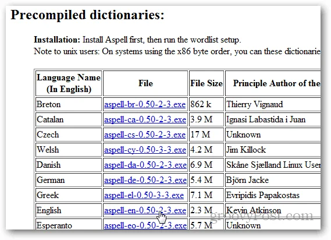Click the '3.9 M' file size cell
Screen dimensions: 331x240
click(x=207, y=119)
